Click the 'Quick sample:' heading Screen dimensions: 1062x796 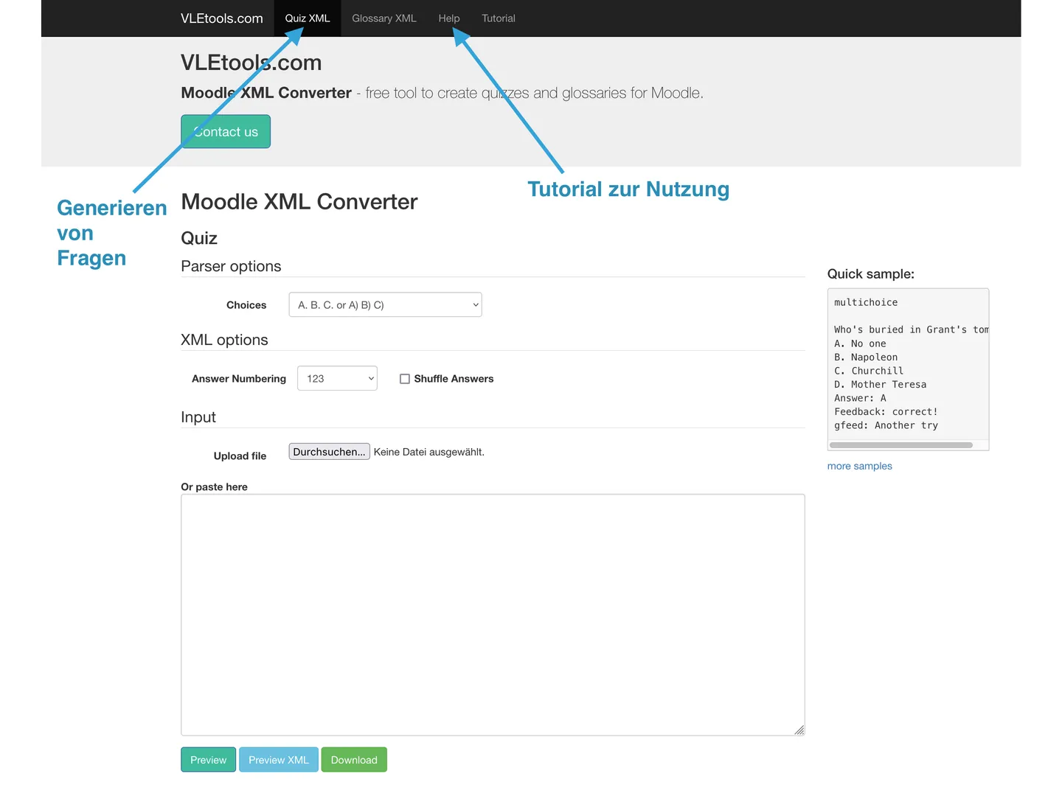[871, 274]
